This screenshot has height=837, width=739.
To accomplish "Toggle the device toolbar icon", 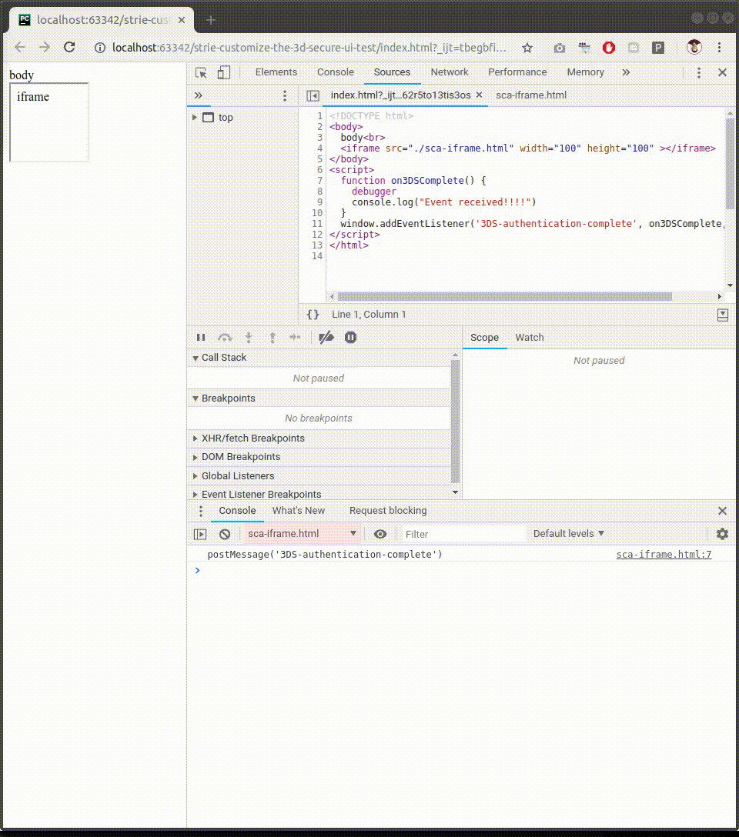I will click(224, 72).
